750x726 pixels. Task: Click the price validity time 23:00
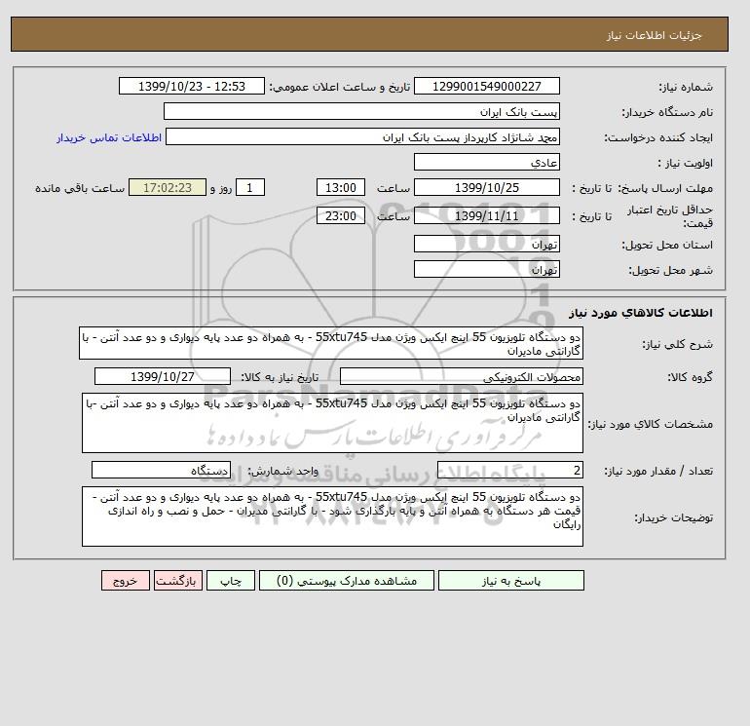point(341,215)
